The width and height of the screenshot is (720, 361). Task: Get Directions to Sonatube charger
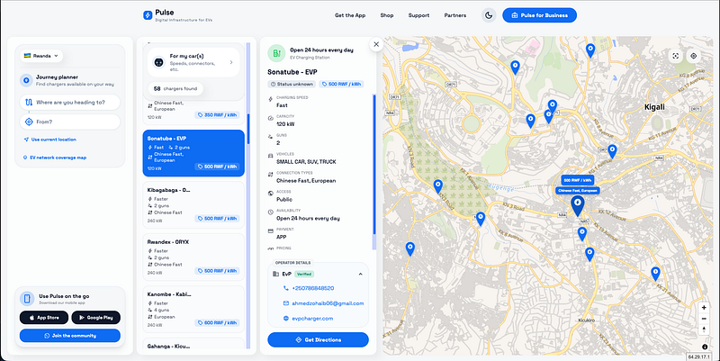coord(318,340)
